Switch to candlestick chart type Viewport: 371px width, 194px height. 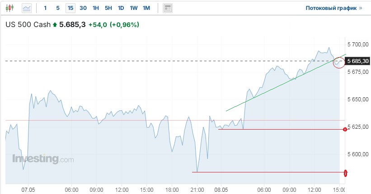click(10, 8)
